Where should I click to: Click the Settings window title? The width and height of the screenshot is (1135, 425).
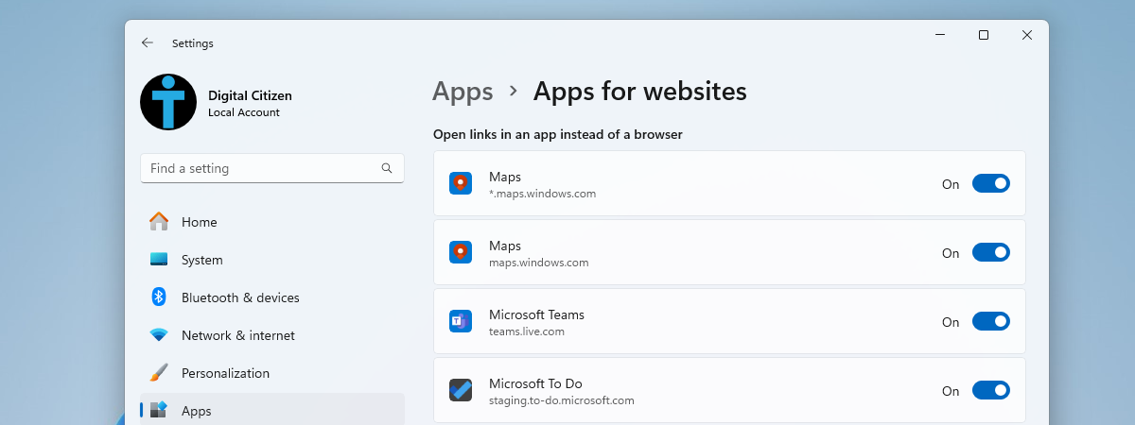coord(193,43)
